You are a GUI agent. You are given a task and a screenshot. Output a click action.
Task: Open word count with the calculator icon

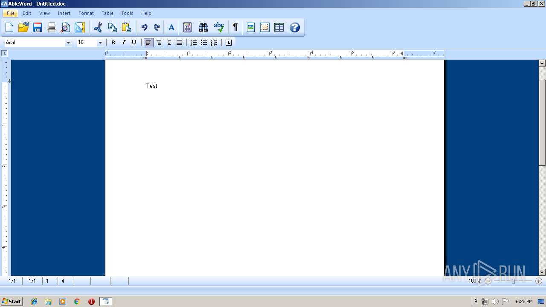coord(187,28)
